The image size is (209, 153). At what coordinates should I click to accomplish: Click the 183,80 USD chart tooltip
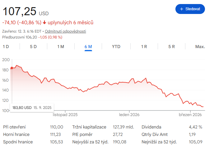[x=32, y=107]
